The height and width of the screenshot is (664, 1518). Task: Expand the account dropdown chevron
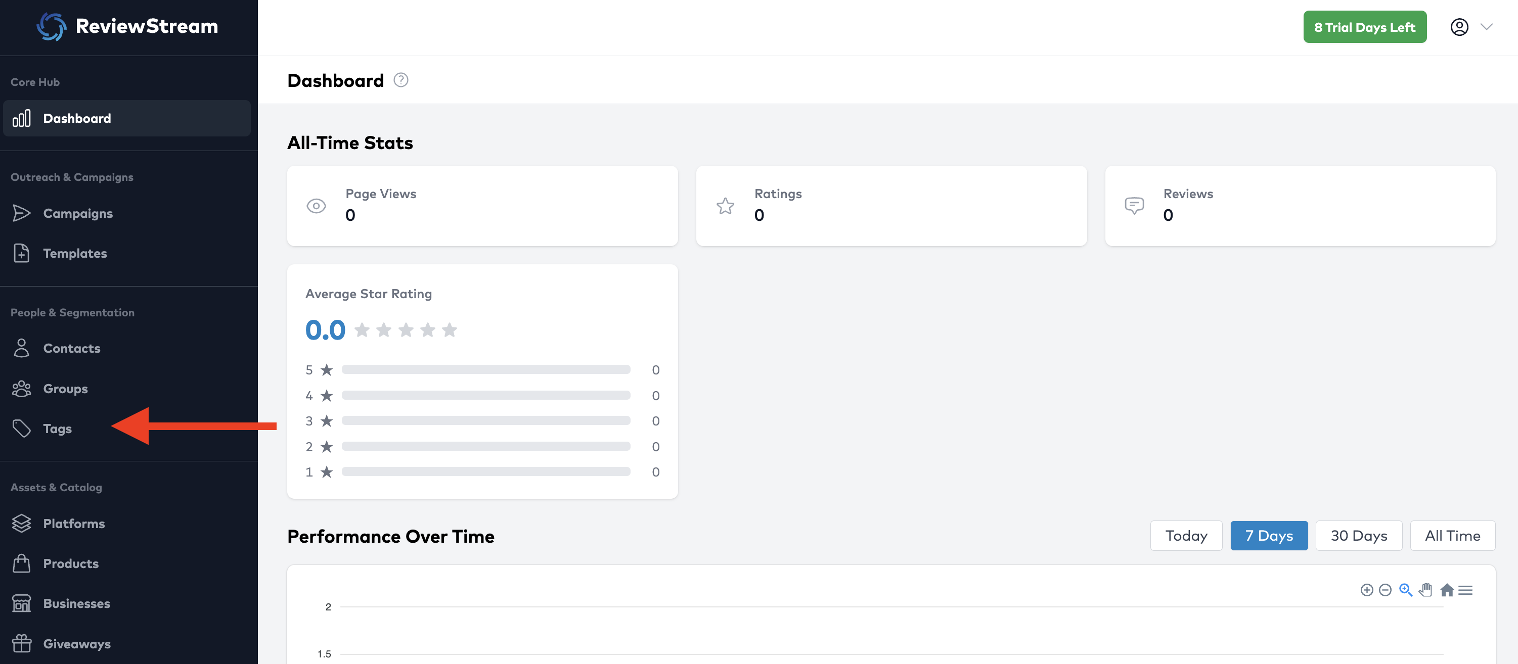pyautogui.click(x=1487, y=27)
